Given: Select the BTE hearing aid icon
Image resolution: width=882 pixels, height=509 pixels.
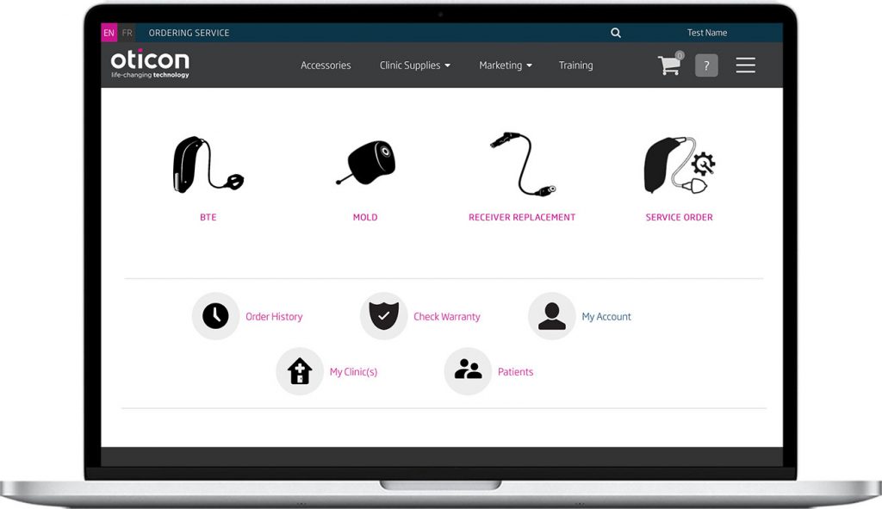Looking at the screenshot, I should [x=208, y=164].
